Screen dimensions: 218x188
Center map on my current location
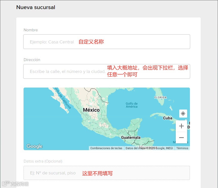[183, 114]
